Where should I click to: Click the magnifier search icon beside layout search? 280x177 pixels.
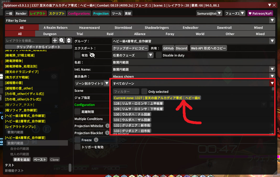(x=62, y=40)
